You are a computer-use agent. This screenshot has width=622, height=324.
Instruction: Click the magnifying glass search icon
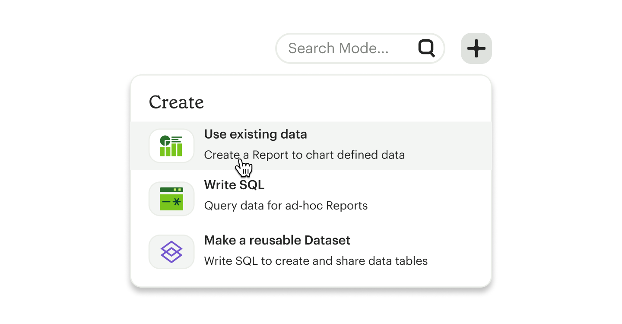(427, 48)
